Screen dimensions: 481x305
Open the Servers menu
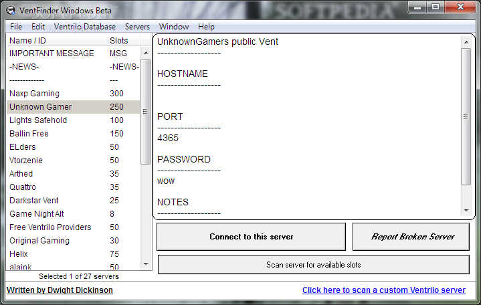[x=137, y=27]
